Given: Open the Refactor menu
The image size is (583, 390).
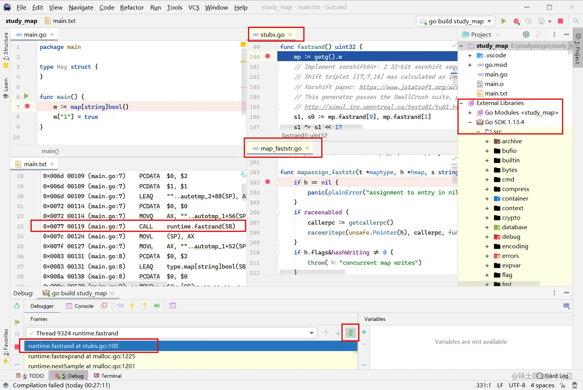Looking at the screenshot, I should click(132, 7).
